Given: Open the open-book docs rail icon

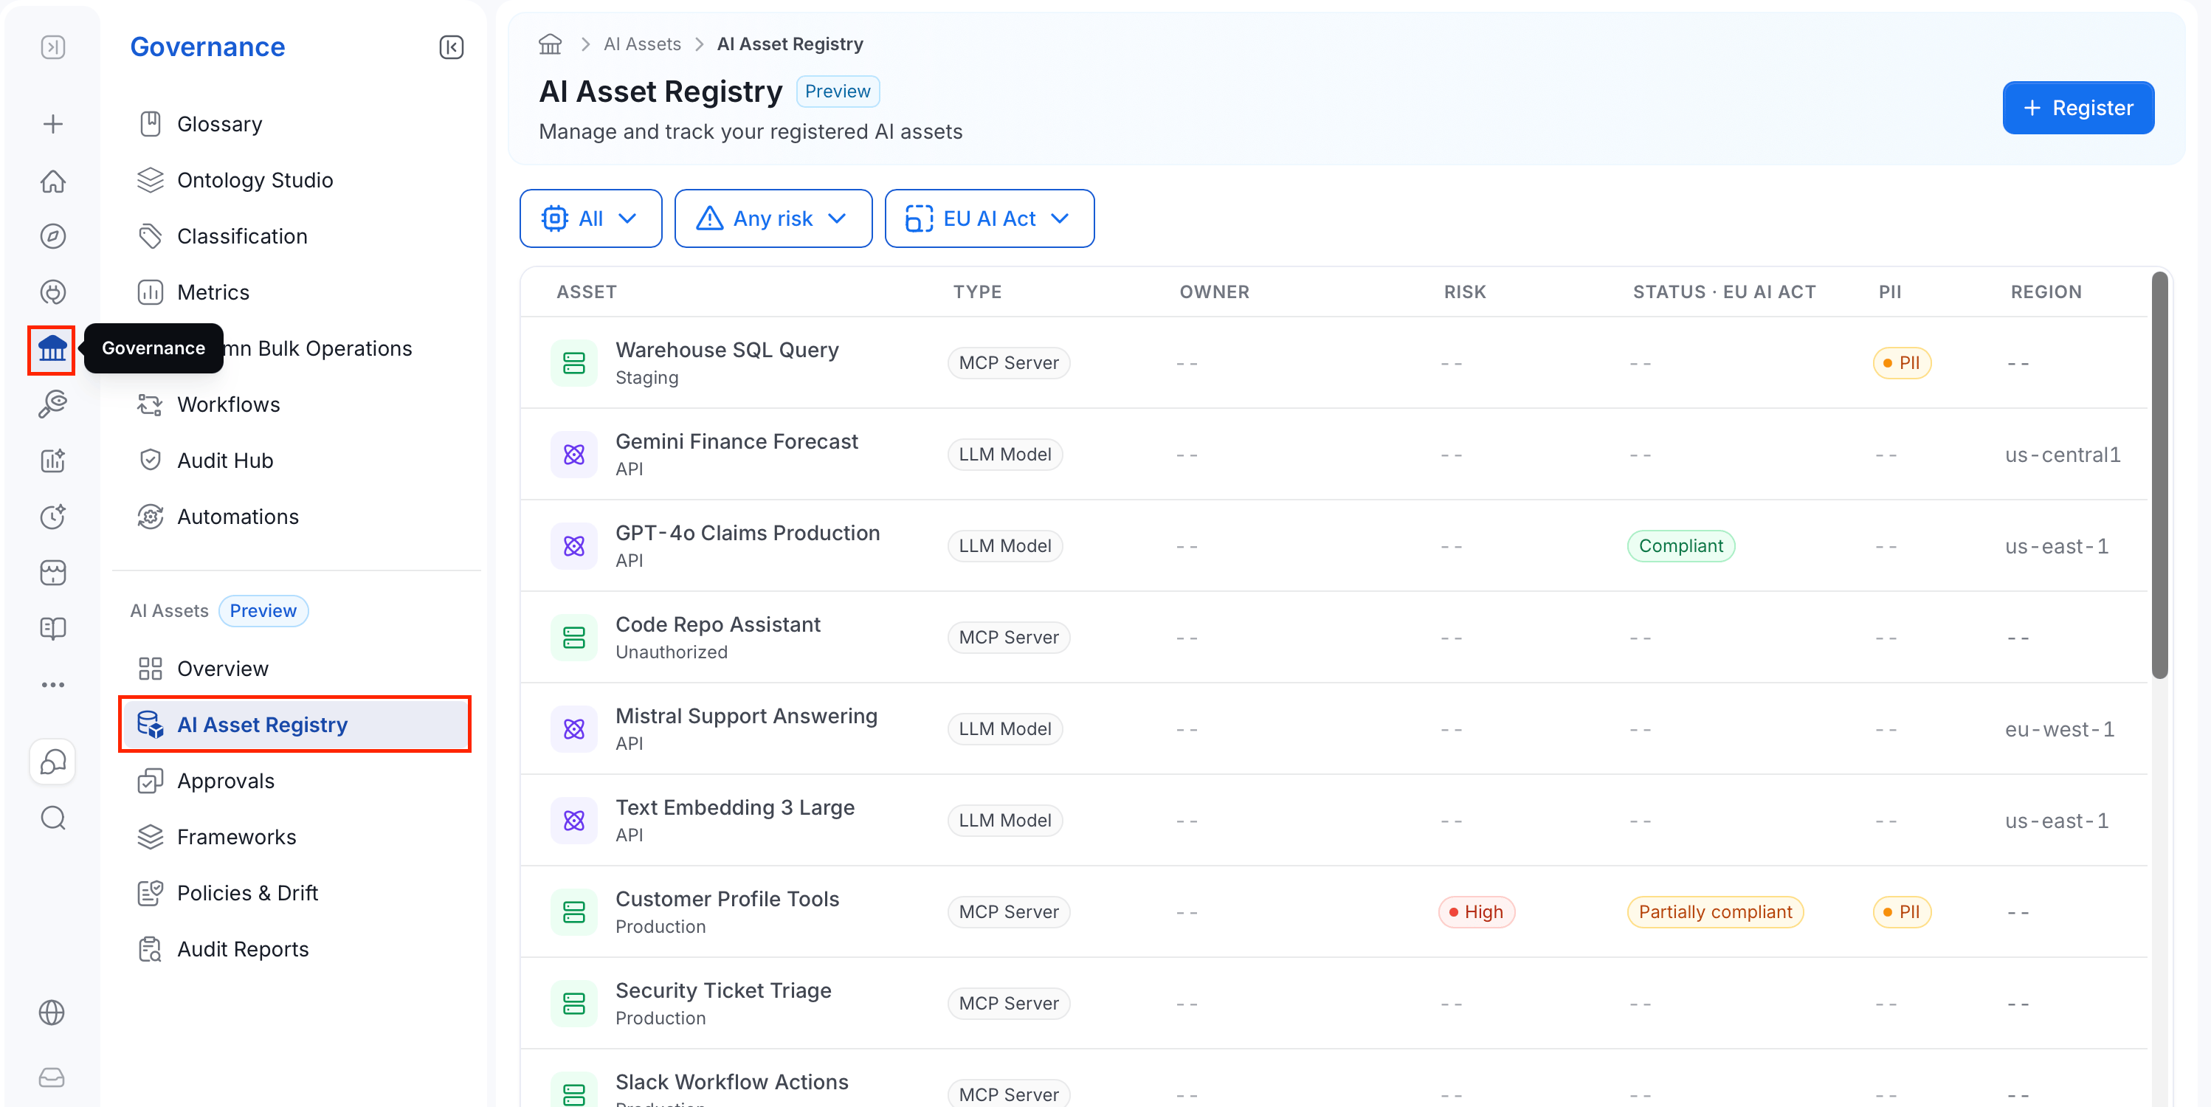Looking at the screenshot, I should 53,628.
